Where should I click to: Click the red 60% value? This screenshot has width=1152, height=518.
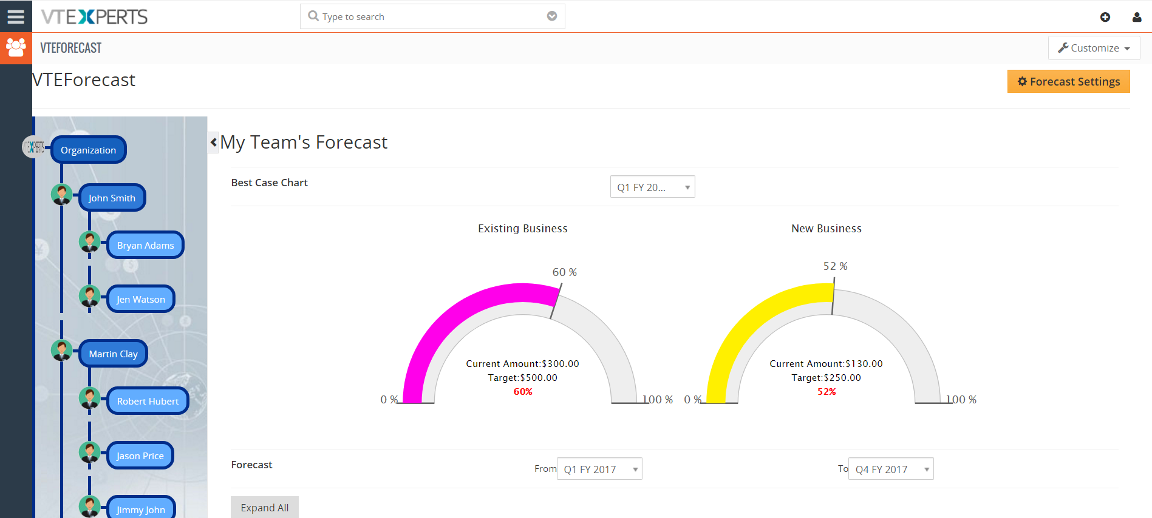click(523, 392)
